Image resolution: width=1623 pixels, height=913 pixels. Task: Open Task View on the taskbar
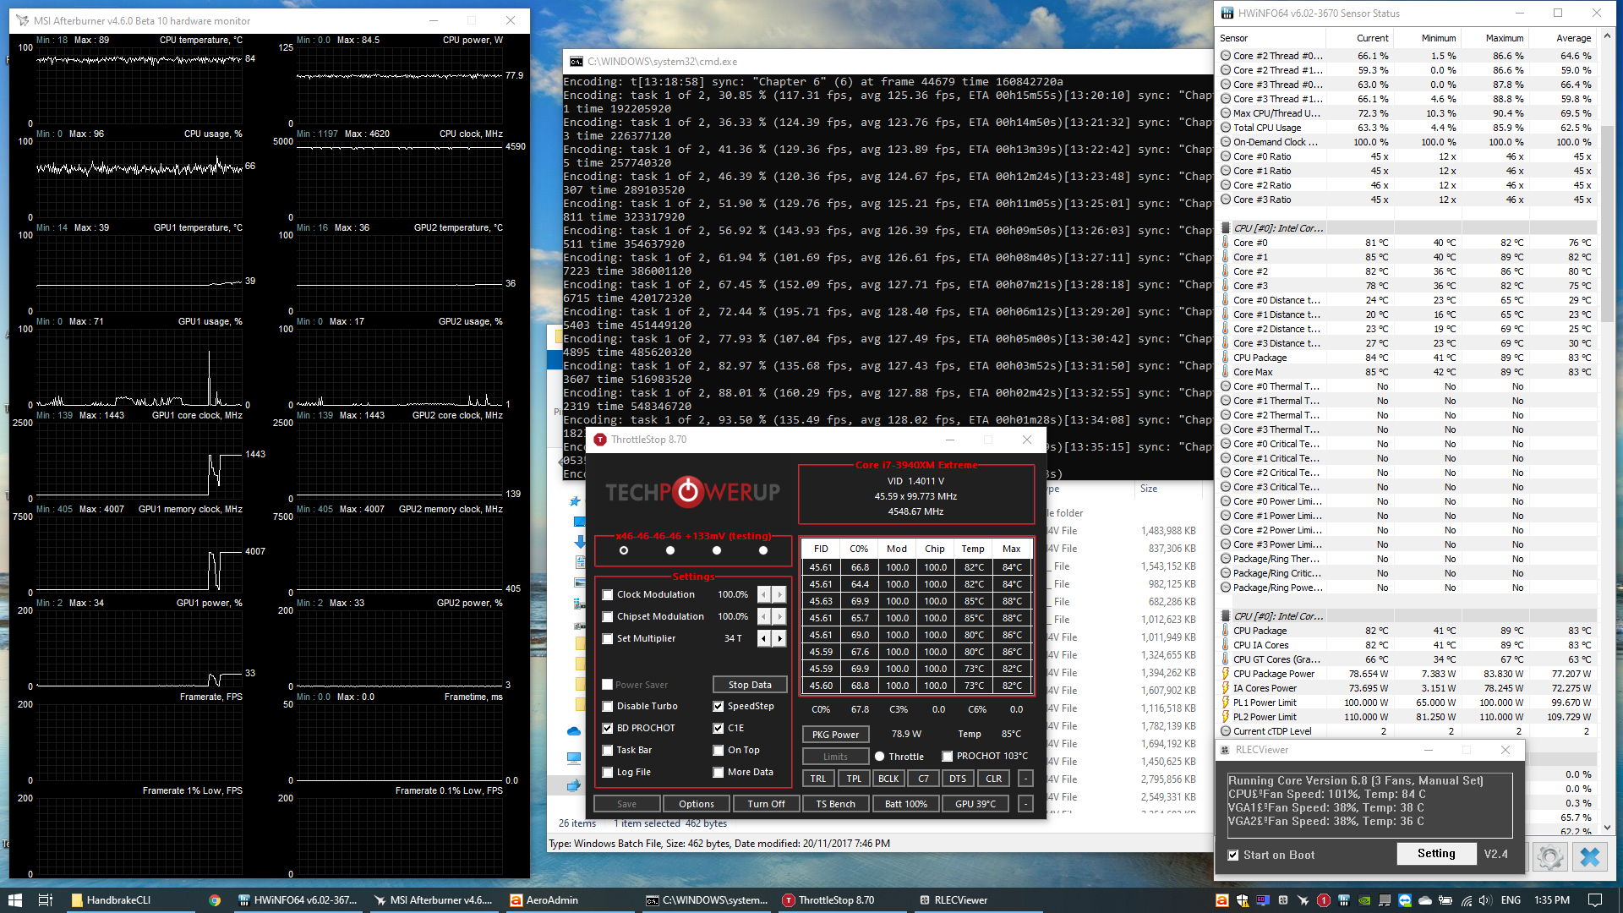(46, 900)
